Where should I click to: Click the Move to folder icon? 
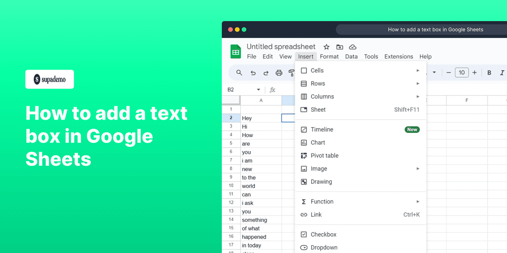340,47
